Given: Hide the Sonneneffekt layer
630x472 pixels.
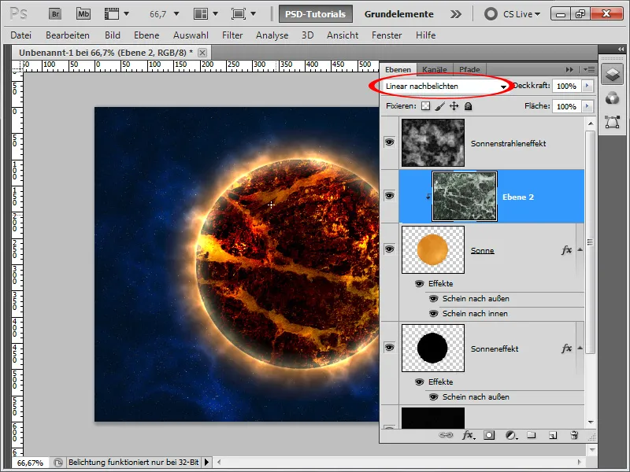Looking at the screenshot, I should (389, 347).
